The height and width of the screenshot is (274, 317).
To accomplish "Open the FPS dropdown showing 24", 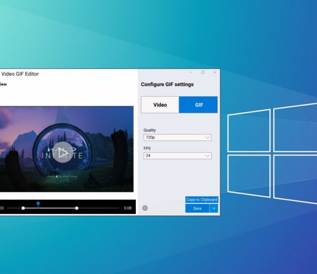I will (x=177, y=155).
